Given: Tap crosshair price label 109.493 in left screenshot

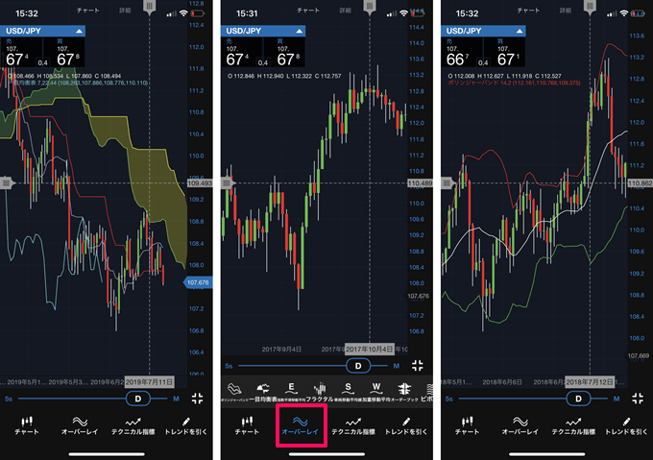Looking at the screenshot, I should tap(200, 183).
